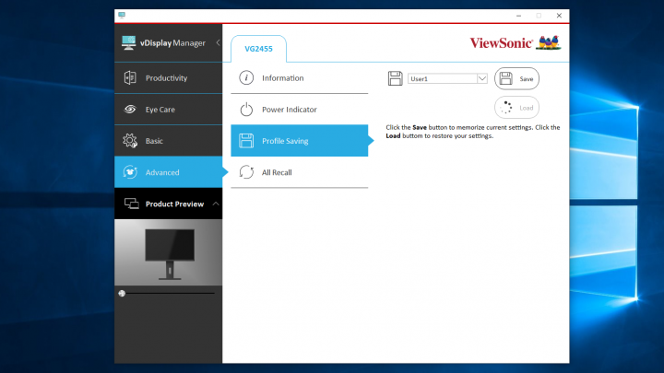Click the floppy disk icon beside User1
The height and width of the screenshot is (373, 664).
click(x=395, y=78)
